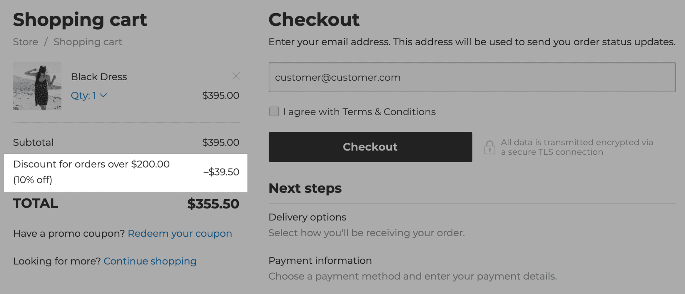This screenshot has height=294, width=685.
Task: Follow the Continue shopping link
Action: coord(150,261)
